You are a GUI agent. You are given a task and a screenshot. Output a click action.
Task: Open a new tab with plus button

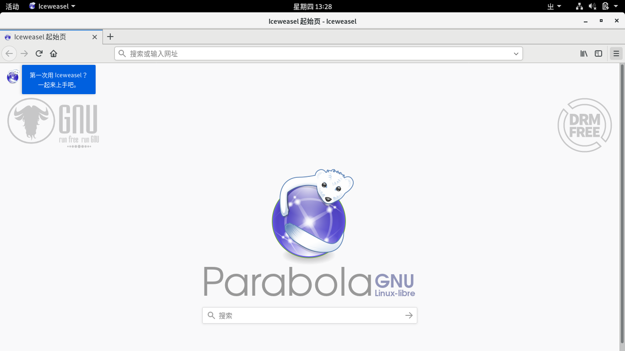point(110,37)
